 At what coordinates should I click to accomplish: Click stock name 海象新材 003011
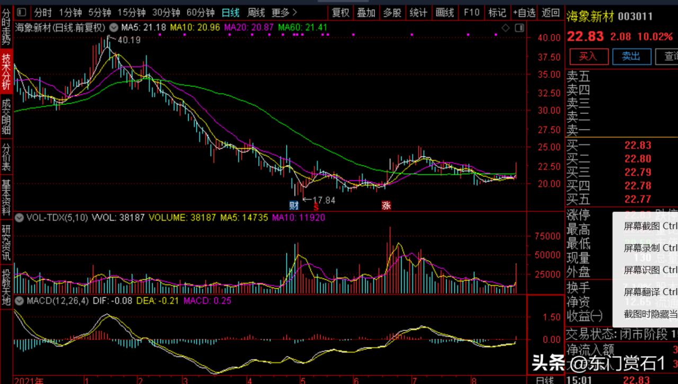(610, 17)
